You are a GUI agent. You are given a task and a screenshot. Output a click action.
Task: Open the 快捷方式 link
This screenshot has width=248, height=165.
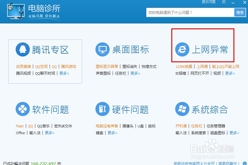point(149,67)
